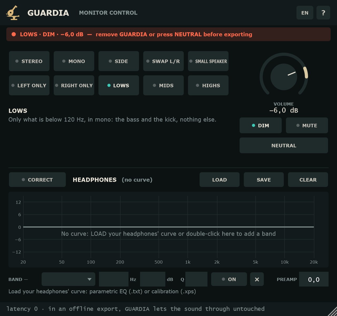This screenshot has height=316, width=337.
Task: Click the window resize grip in the corner
Action: pos(332,311)
